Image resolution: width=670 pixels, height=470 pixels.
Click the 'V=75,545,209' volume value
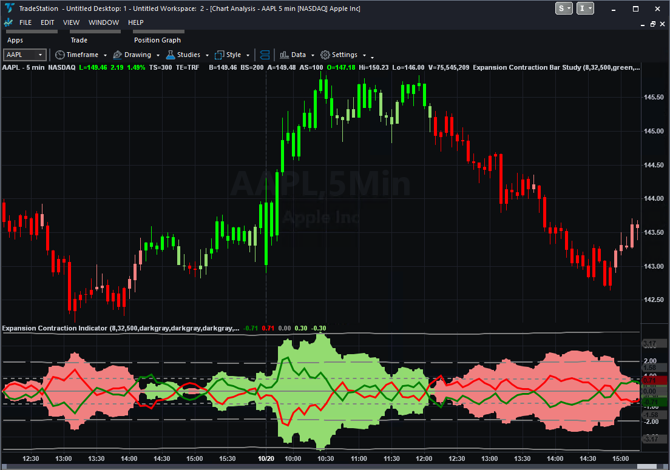click(448, 67)
